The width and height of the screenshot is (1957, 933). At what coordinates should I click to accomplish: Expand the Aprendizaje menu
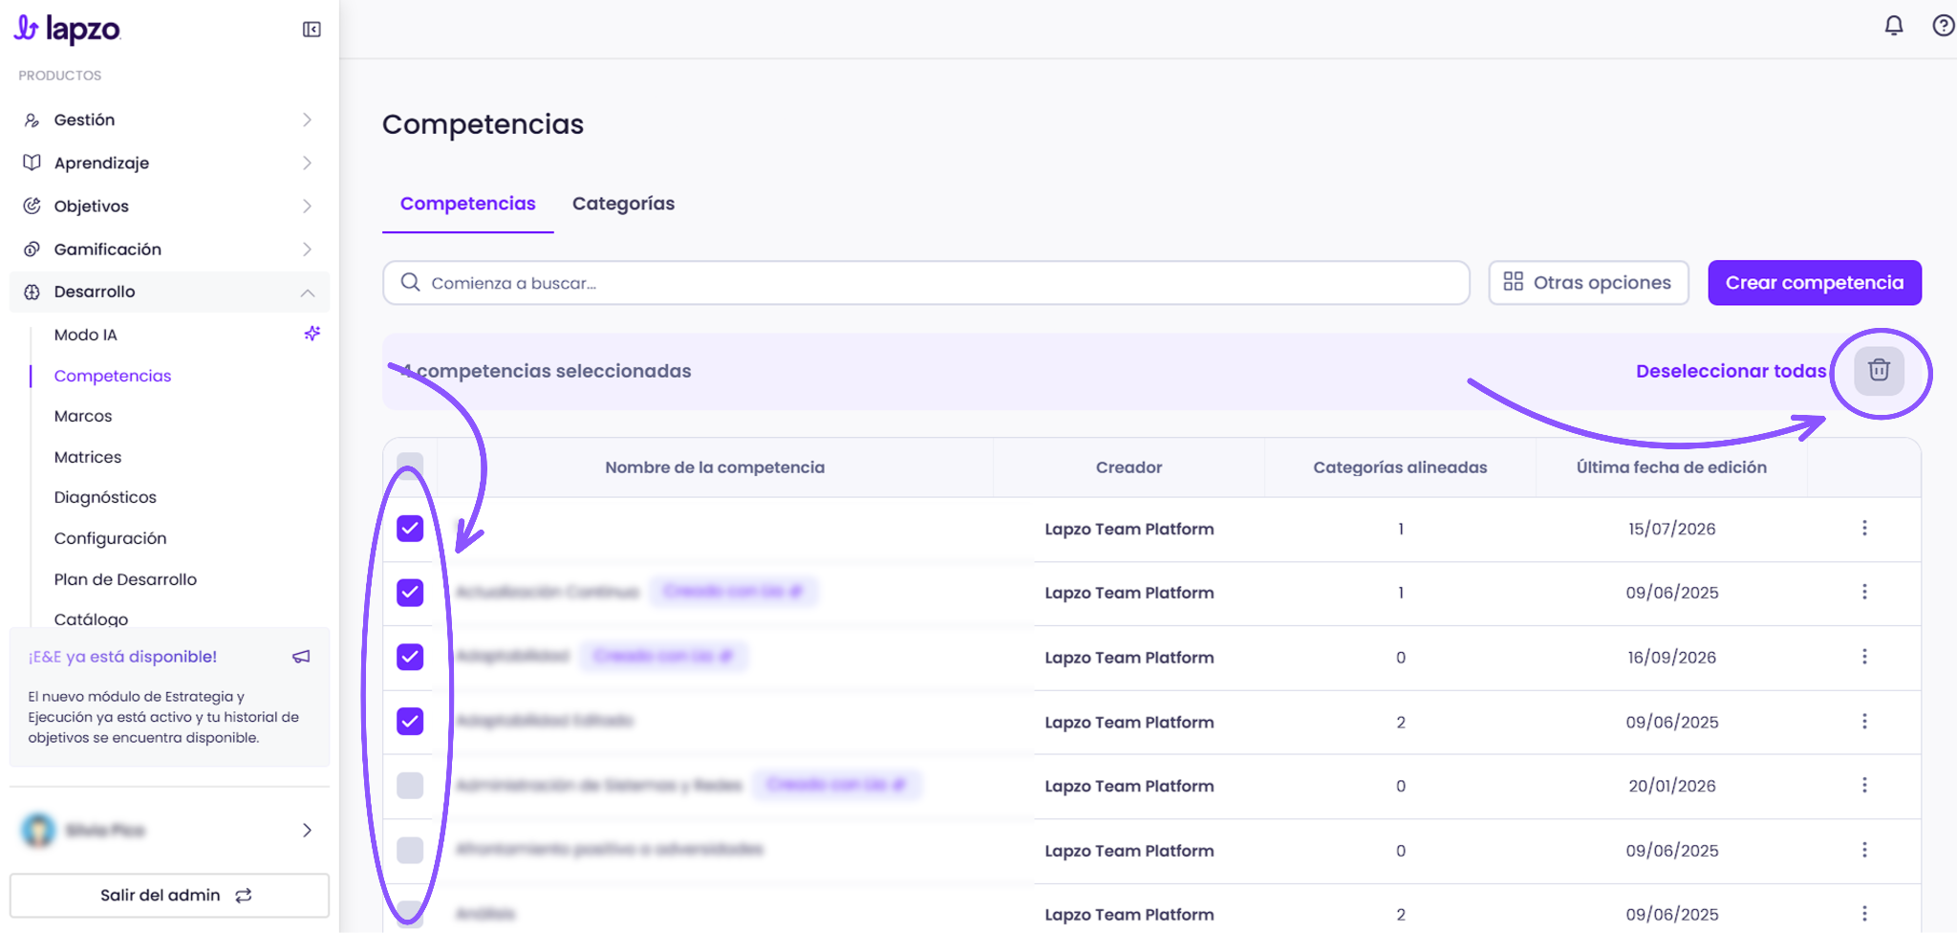[x=169, y=163]
